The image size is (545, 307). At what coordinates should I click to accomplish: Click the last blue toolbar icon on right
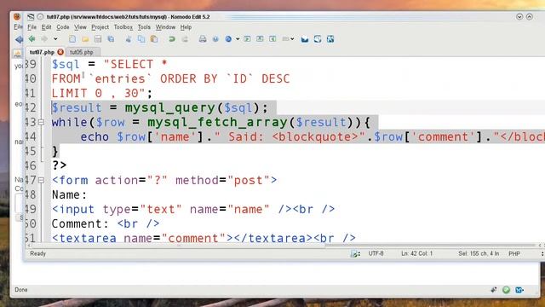pyautogui.click(x=330, y=39)
